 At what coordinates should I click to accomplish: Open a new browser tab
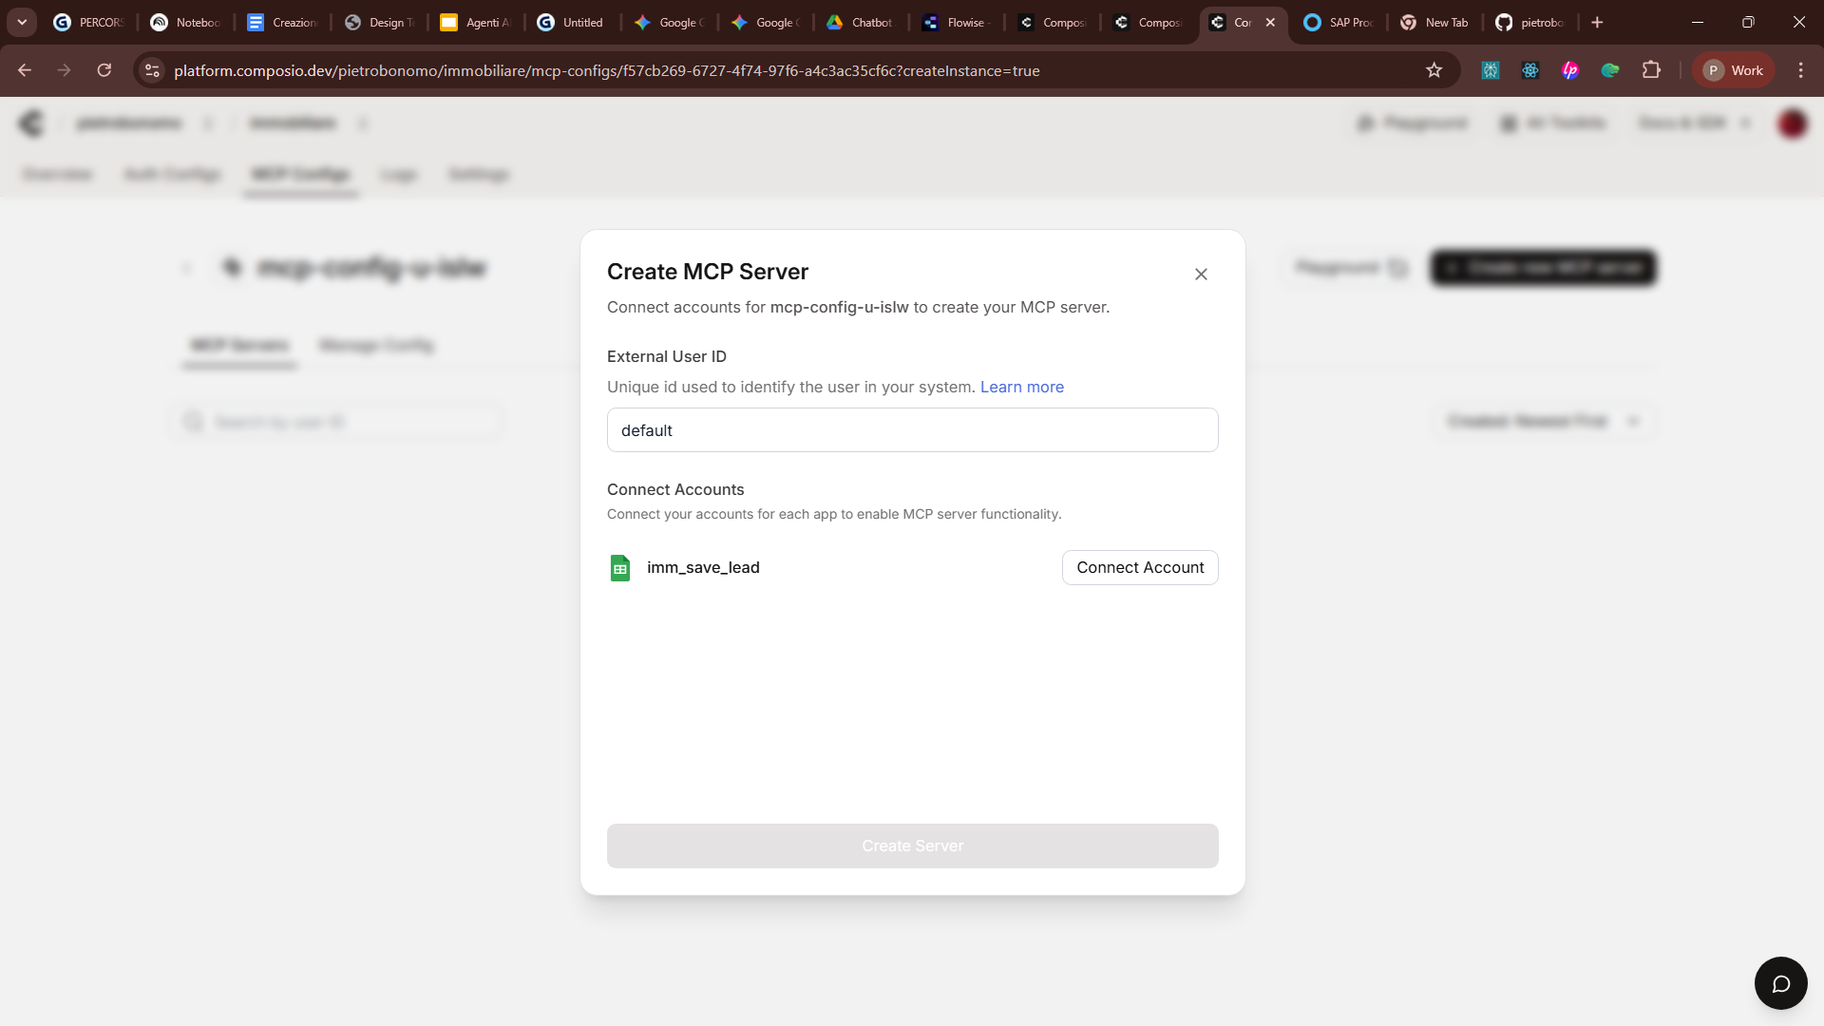point(1597,22)
